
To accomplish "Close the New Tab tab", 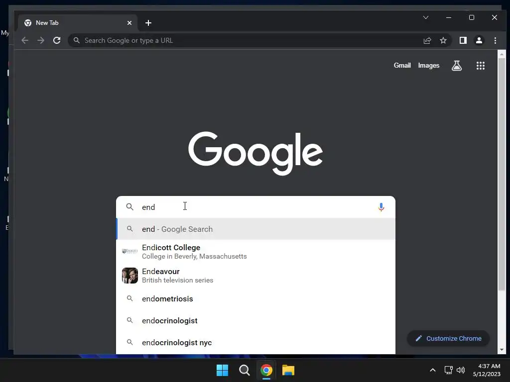I will (129, 23).
